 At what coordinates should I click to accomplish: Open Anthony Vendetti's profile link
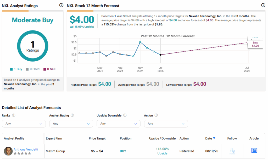pos(26,149)
